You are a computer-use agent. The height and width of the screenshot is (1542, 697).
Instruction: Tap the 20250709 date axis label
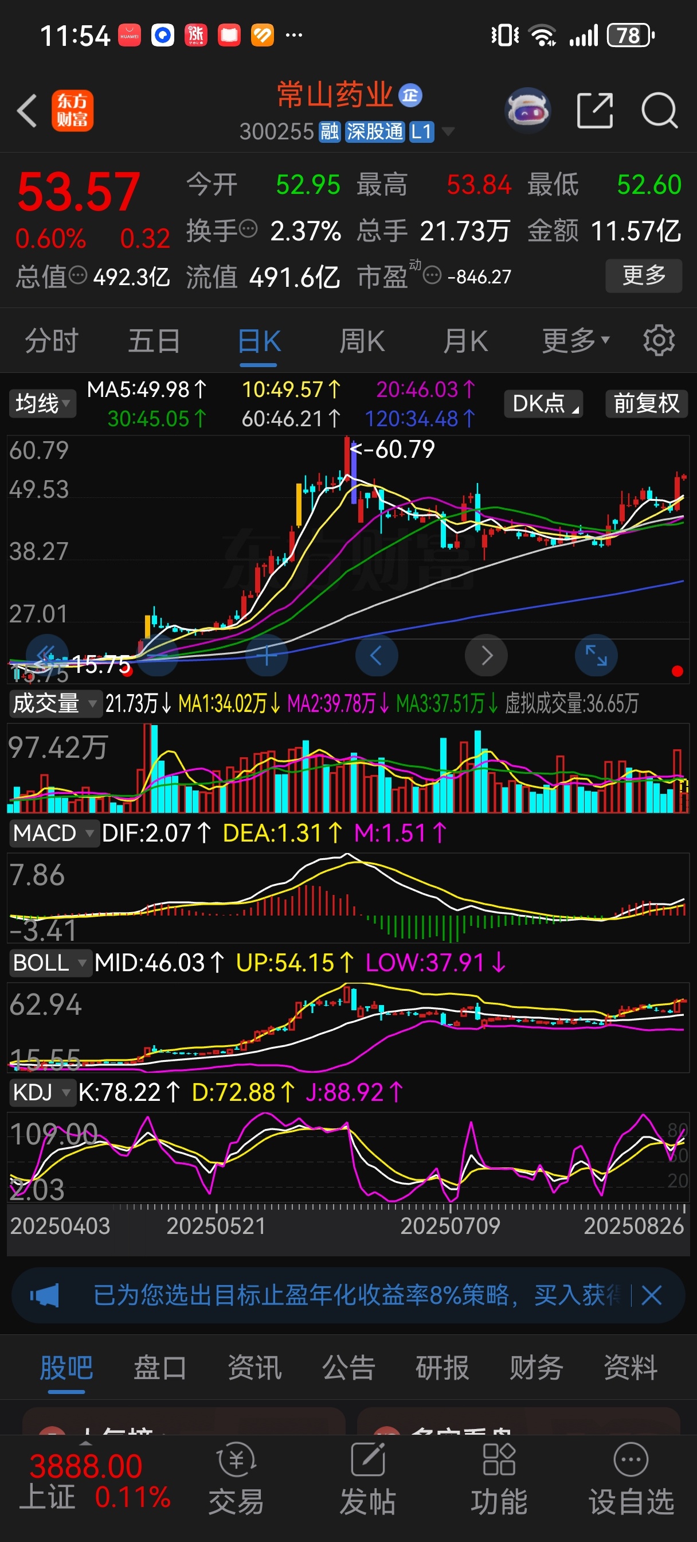coord(450,1226)
